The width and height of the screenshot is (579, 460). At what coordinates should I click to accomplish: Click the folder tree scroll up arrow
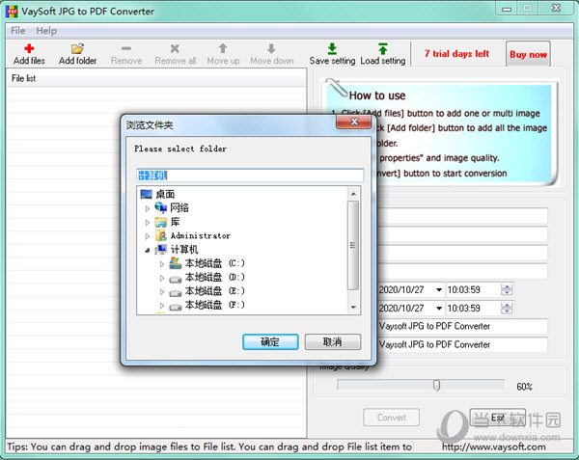pos(353,194)
